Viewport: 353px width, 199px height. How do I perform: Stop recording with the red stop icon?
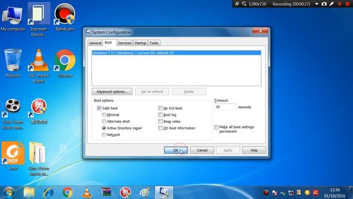(347, 4)
